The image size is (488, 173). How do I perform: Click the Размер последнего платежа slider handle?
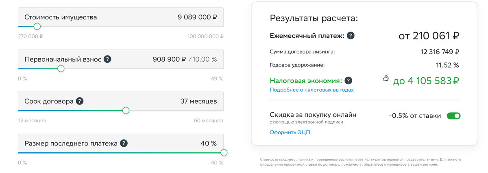pyautogui.click(x=223, y=153)
